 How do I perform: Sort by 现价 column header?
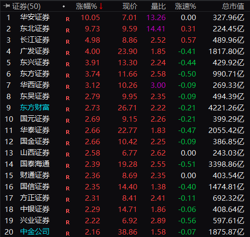(130, 6)
